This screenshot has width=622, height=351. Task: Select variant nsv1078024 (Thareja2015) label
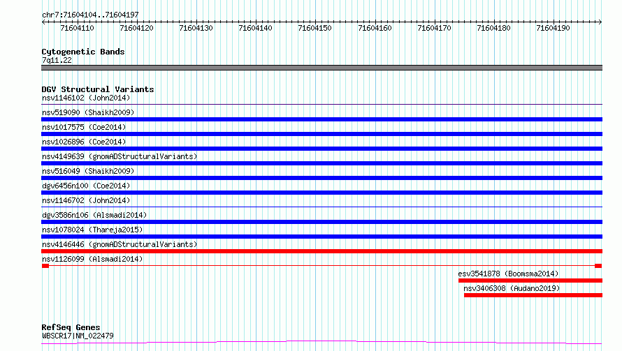[x=92, y=230]
